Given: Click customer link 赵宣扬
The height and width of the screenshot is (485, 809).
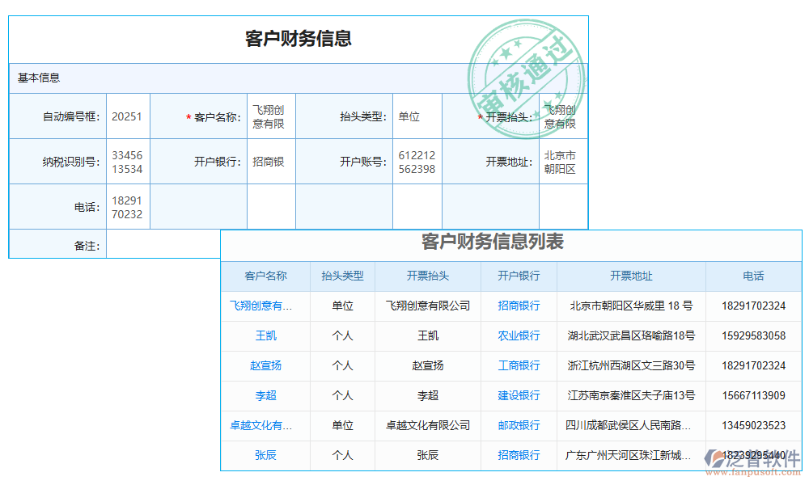Looking at the screenshot, I should click(266, 366).
